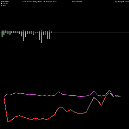Click the lowest point of the red price line
Screen dimensions: 129x129
pos(8,122)
